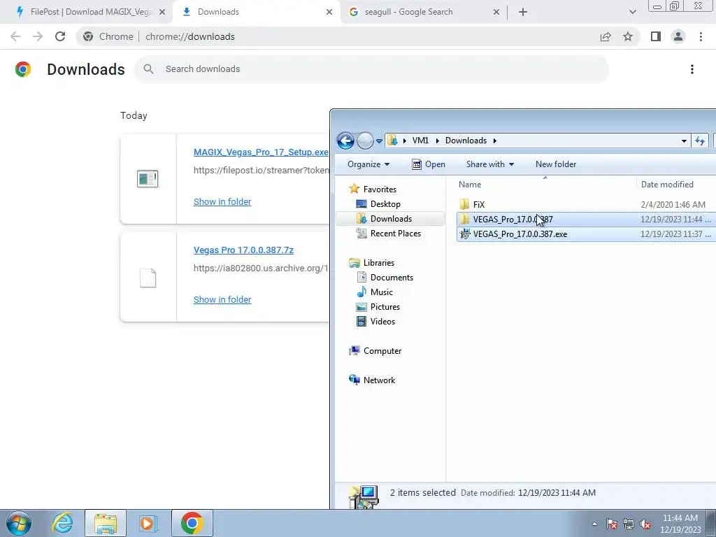Close the FilePost tab

click(162, 12)
